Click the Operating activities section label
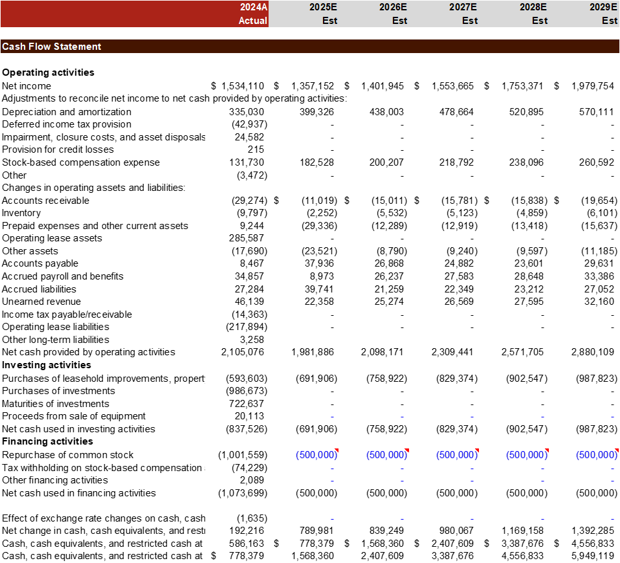 tap(49, 72)
